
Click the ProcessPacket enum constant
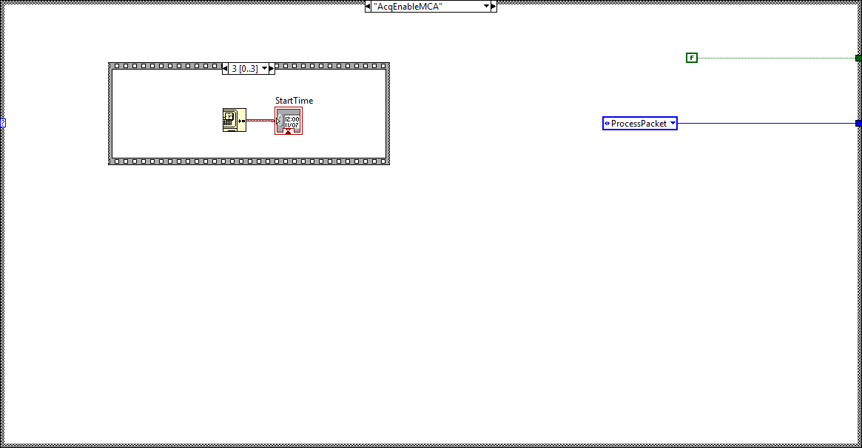[x=639, y=123]
